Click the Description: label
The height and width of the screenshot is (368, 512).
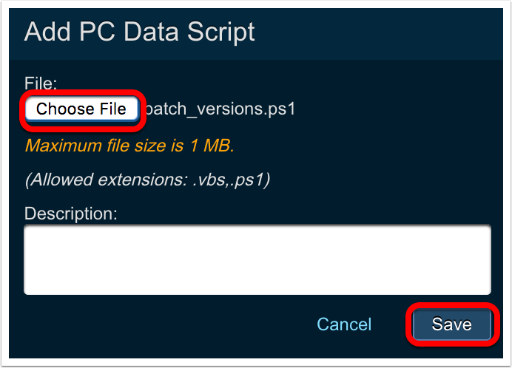pyautogui.click(x=71, y=214)
